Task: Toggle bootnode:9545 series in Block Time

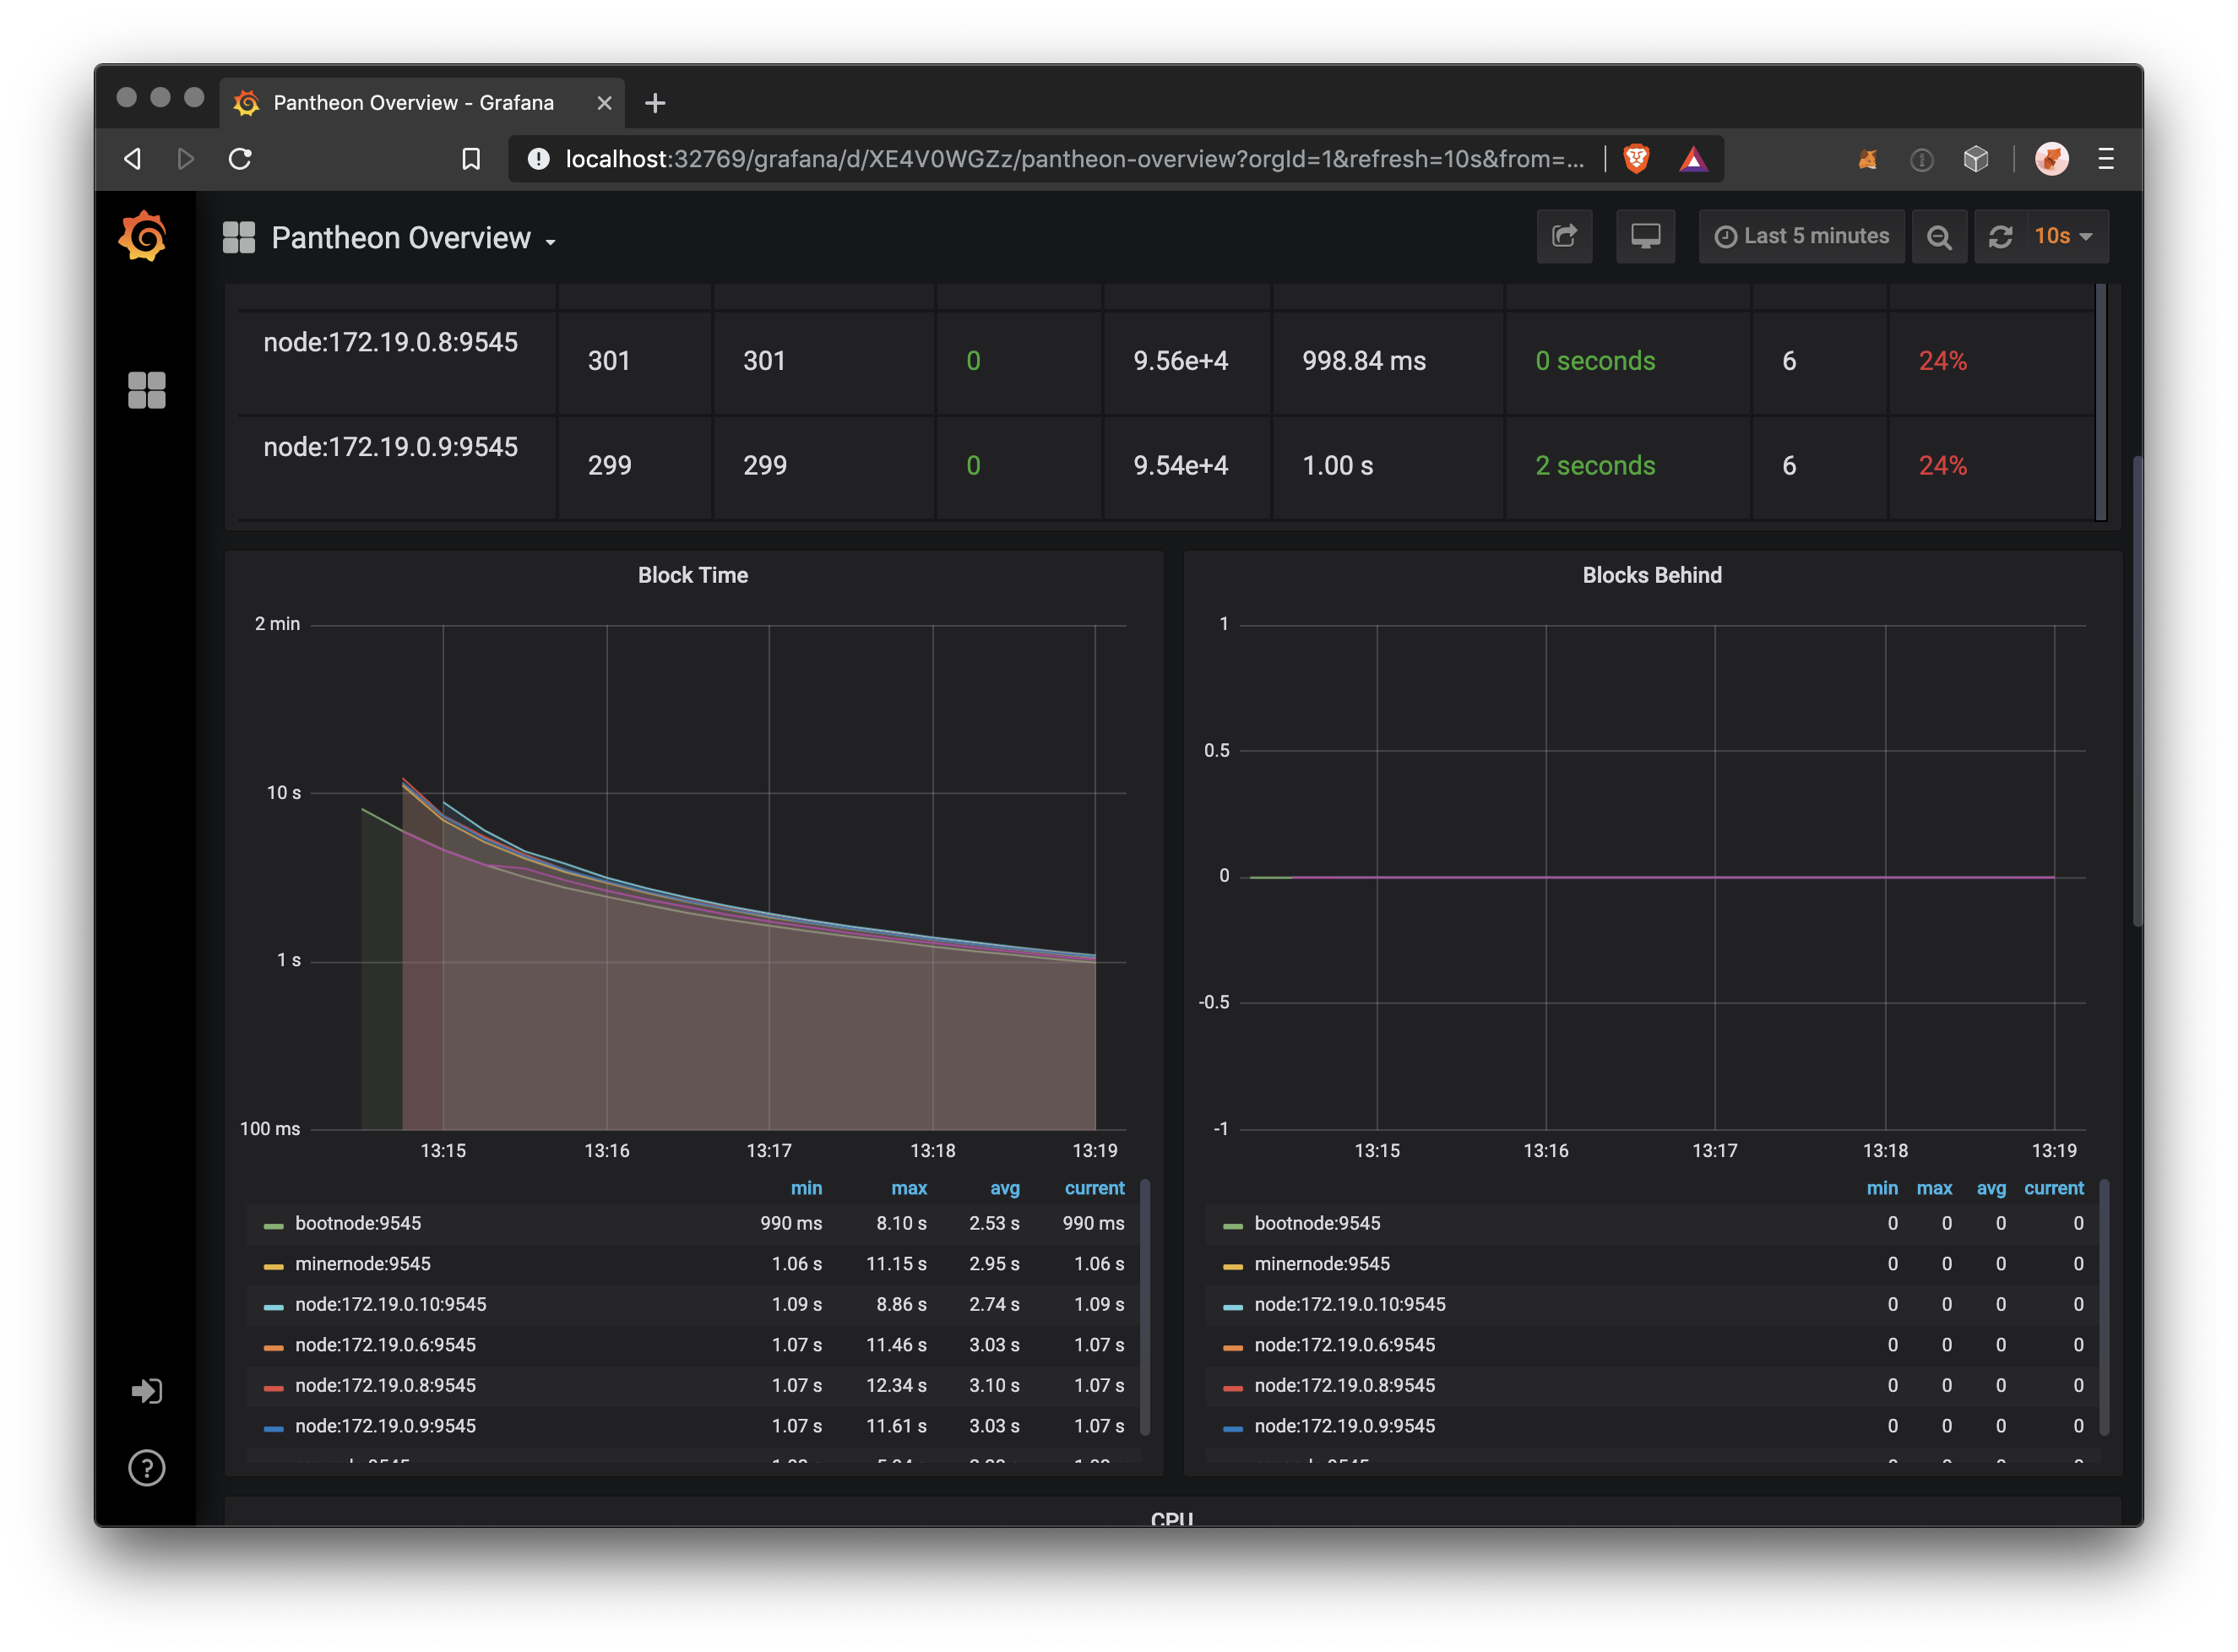Action: (358, 1223)
